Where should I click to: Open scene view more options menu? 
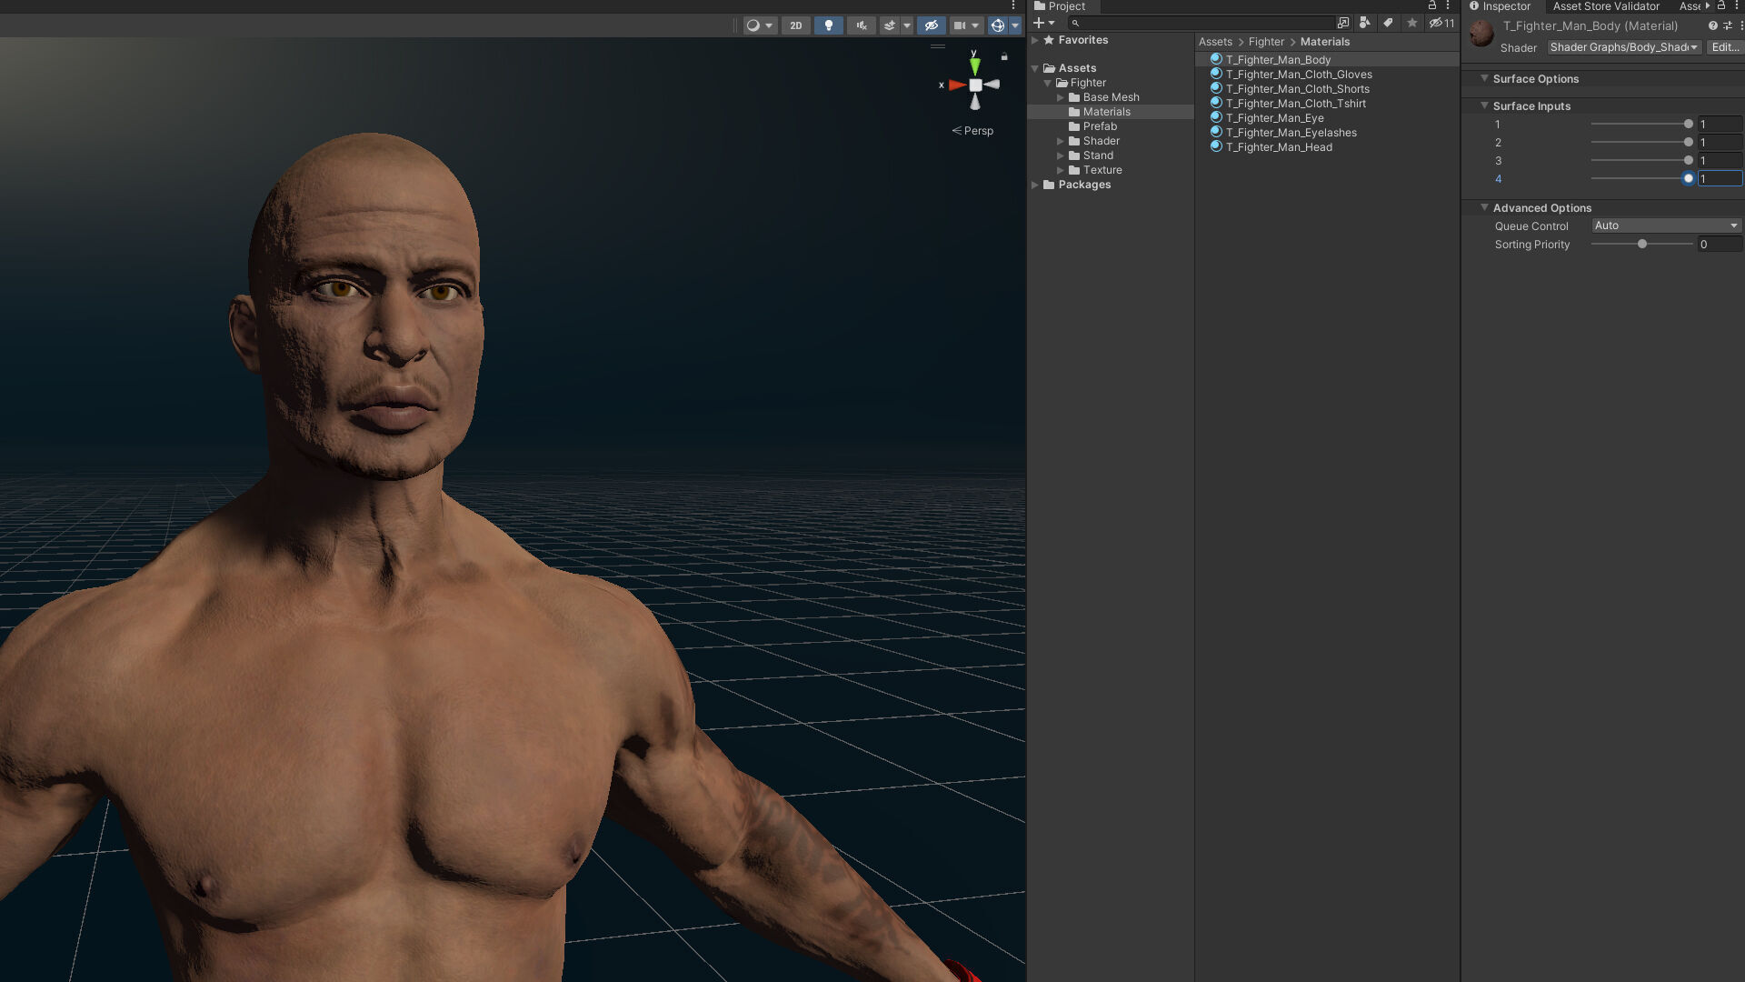pyautogui.click(x=1014, y=5)
